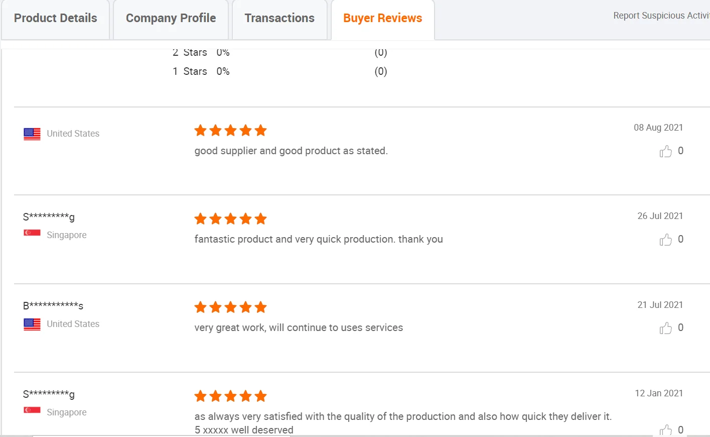710x437 pixels.
Task: Select the Buyer Reviews tab
Action: 382,19
